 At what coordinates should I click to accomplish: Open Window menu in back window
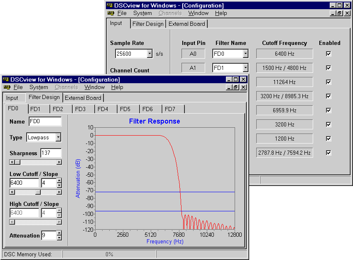tap(199, 13)
